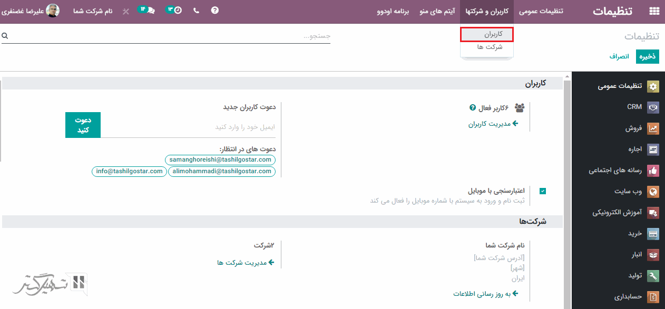The image size is (665, 309).
Task: Click pending invite samanghoreishi@tashilgostar.com
Action: pyautogui.click(x=220, y=160)
